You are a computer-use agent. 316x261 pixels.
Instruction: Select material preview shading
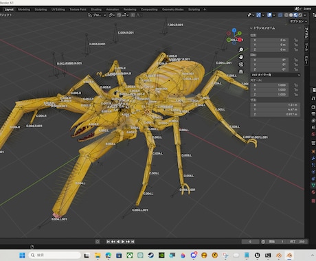[x=295, y=15]
